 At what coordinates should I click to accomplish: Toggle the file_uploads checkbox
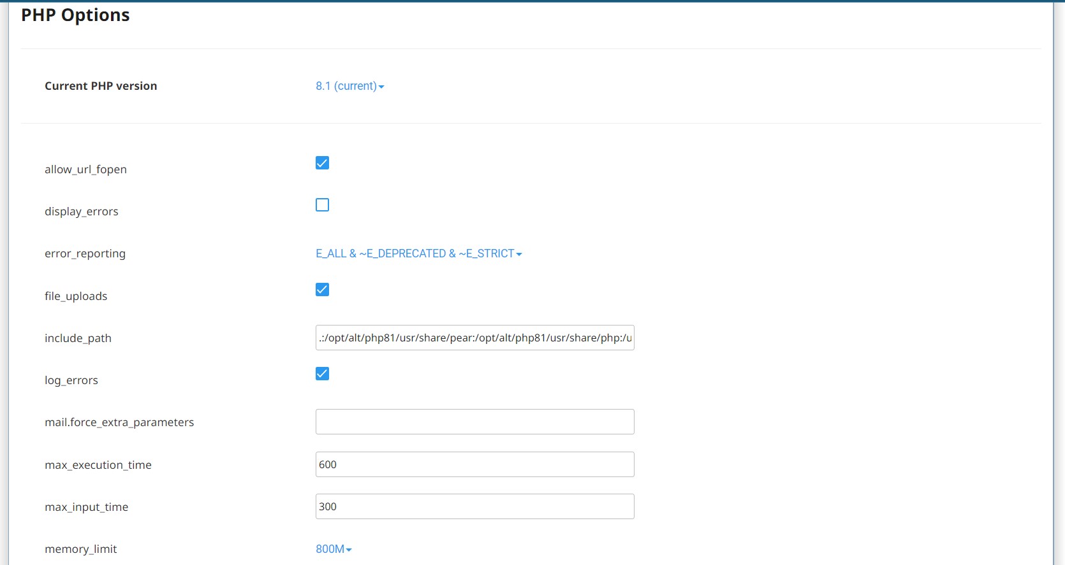point(322,290)
